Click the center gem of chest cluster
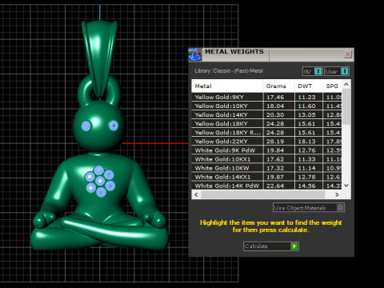 100,181
